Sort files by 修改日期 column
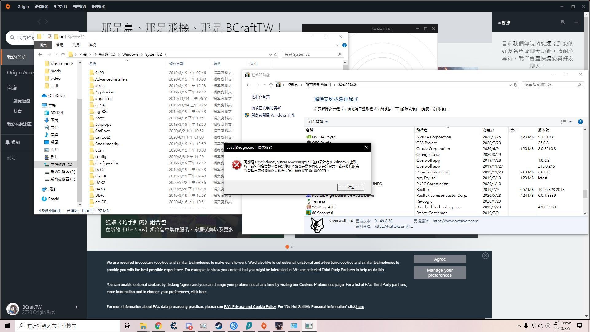 click(176, 64)
